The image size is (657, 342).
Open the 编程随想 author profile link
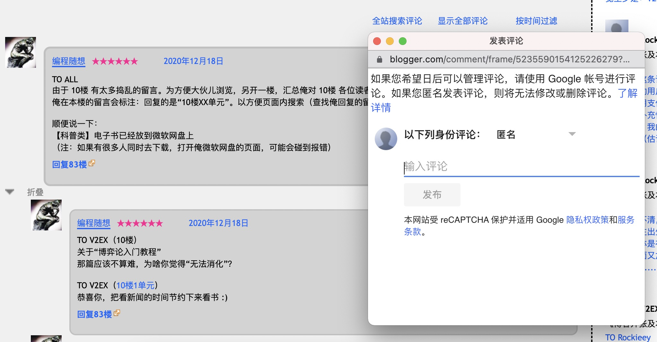click(68, 61)
